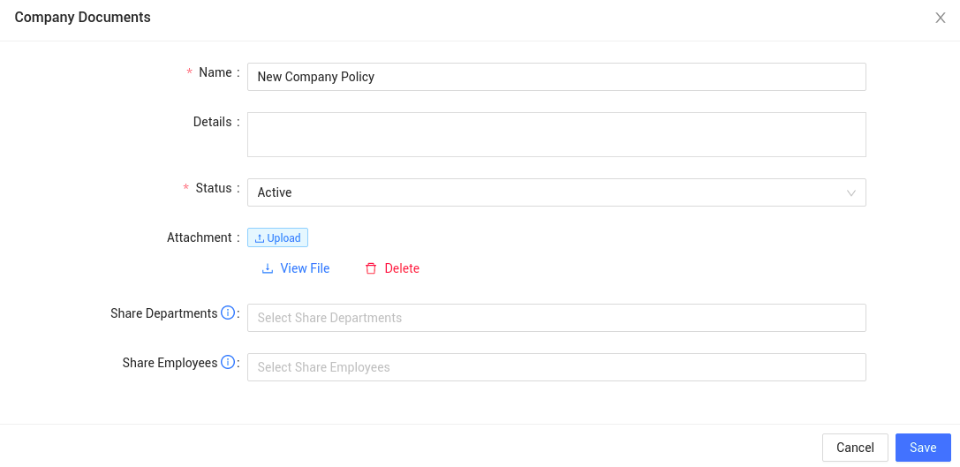Click the Share Departments label text
Viewport: 960px width, 467px height.
coord(164,313)
